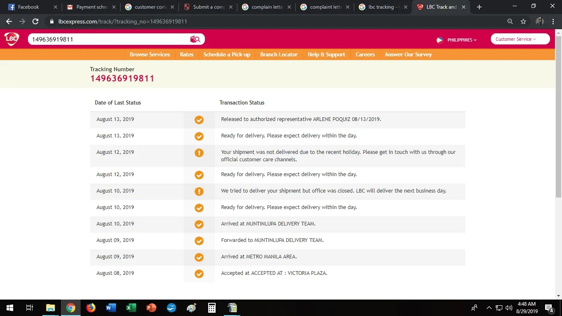This screenshot has width=562, height=316.
Task: Click 'Released to authorized representative ARLENE POQUIZ' text
Action: click(x=301, y=119)
